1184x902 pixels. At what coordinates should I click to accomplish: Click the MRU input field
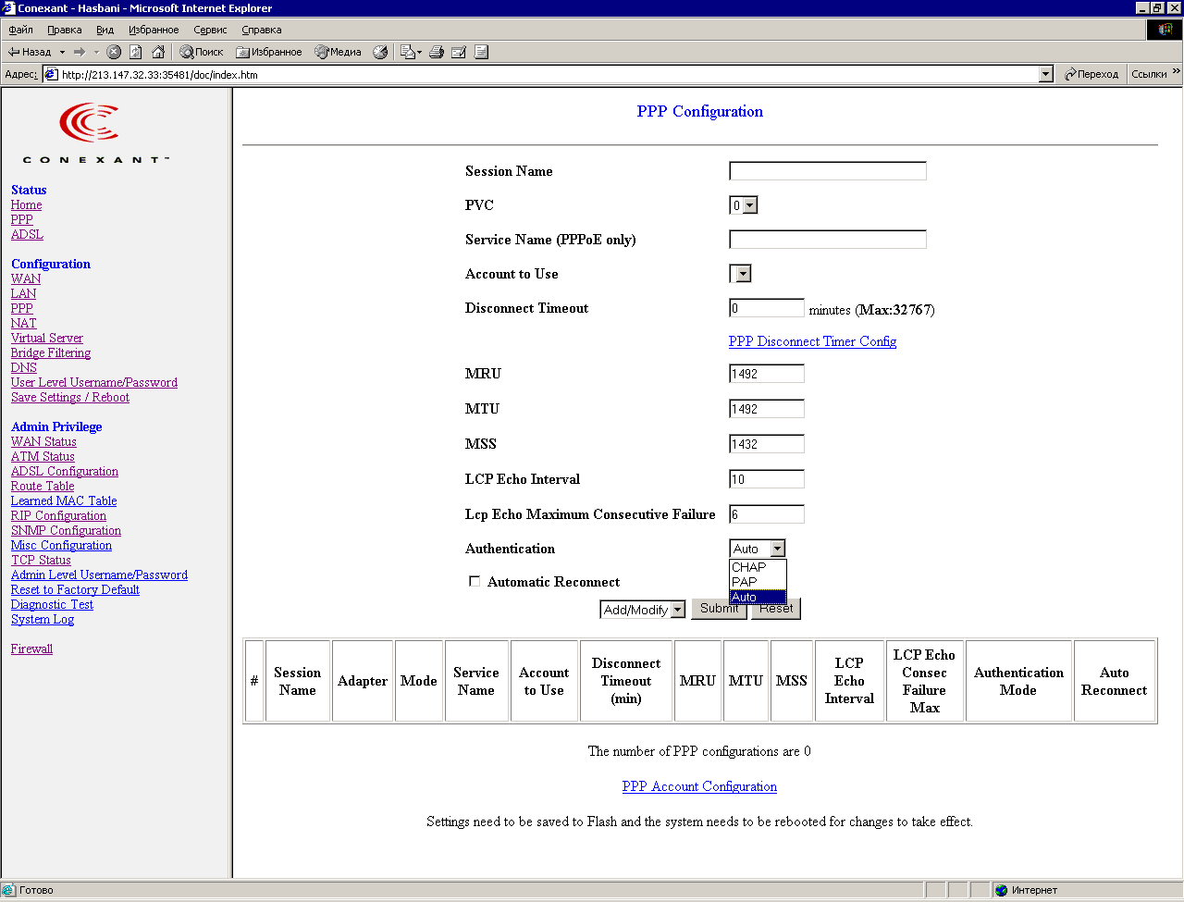click(767, 374)
